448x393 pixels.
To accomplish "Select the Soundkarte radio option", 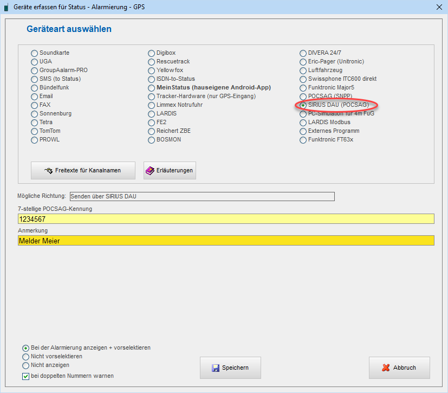I will click(x=35, y=53).
